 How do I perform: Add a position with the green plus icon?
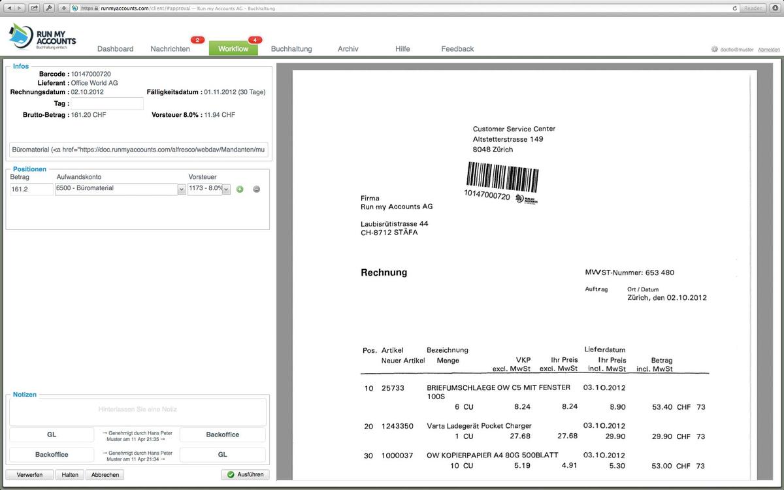click(240, 189)
